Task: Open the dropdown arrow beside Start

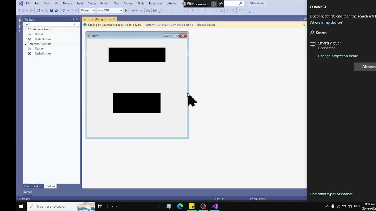Action: 137,11
